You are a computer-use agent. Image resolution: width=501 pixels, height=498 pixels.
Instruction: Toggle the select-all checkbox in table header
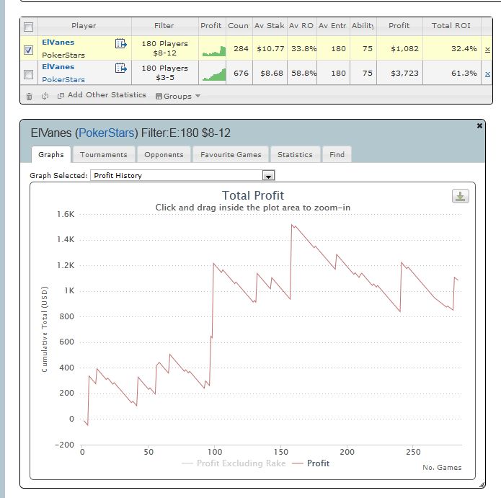tap(28, 27)
